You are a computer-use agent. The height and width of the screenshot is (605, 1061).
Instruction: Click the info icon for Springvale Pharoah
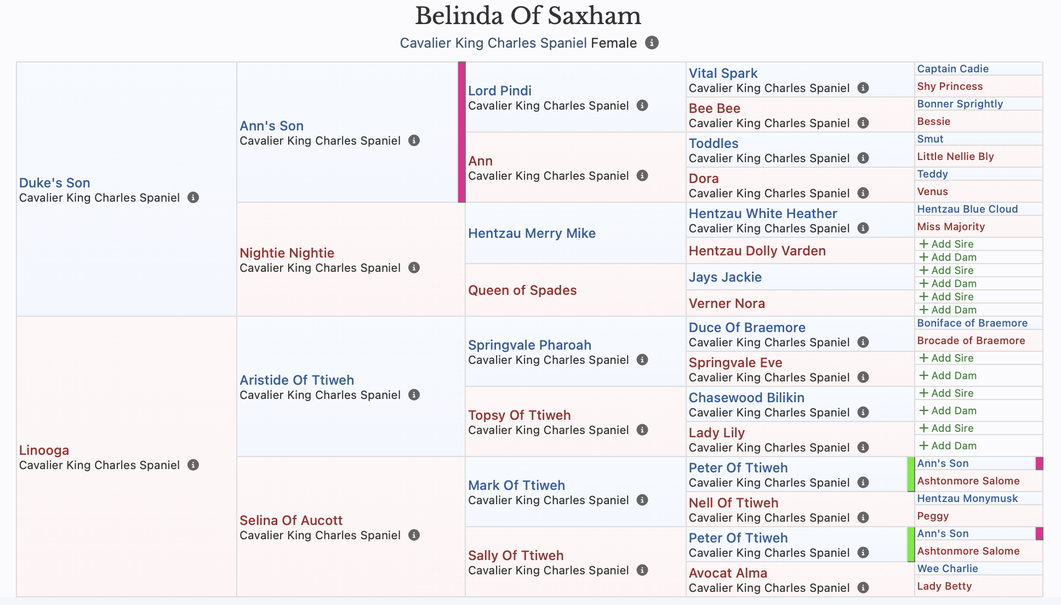pyautogui.click(x=642, y=359)
